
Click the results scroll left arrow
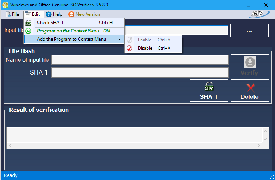pyautogui.click(x=10, y=146)
